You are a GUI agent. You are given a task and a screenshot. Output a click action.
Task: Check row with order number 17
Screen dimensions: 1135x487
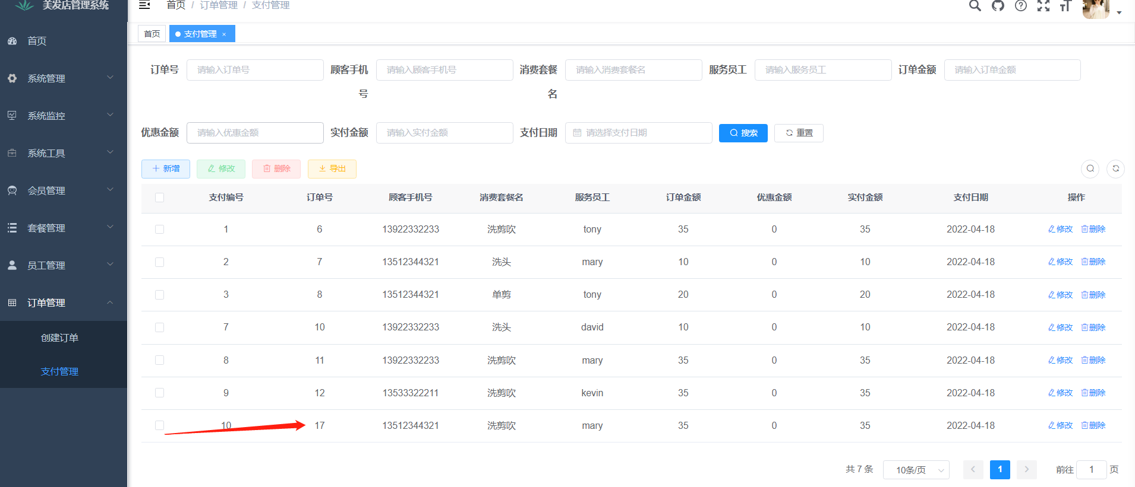pyautogui.click(x=159, y=425)
